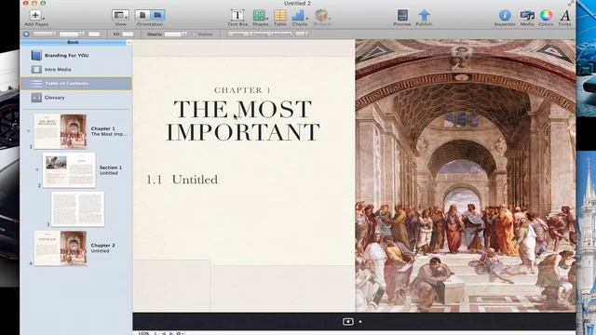The width and height of the screenshot is (596, 335).
Task: Go to previous page arrow
Action: 164,333
